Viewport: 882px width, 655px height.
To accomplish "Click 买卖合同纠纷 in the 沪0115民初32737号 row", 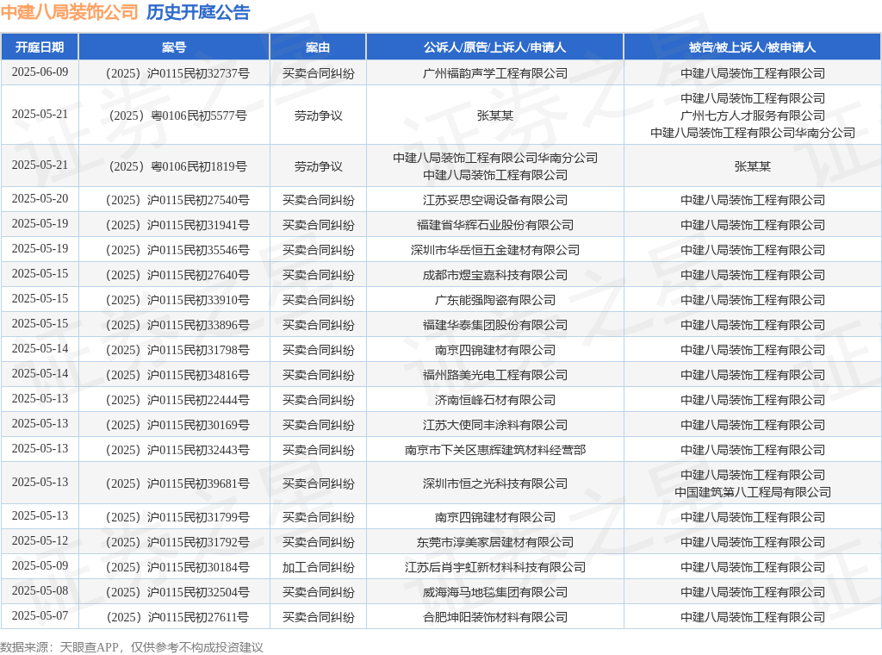I will click(x=319, y=73).
